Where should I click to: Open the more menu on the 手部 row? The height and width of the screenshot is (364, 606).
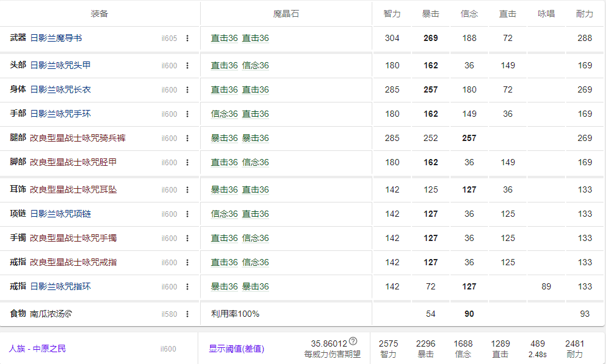point(187,114)
